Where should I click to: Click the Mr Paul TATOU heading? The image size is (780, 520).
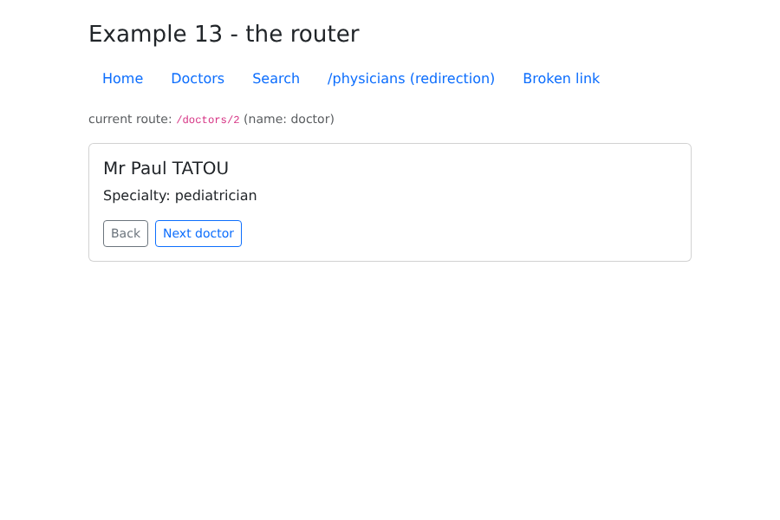point(166,168)
